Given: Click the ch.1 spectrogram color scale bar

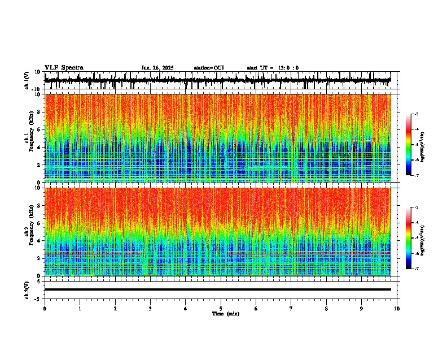Looking at the screenshot, I should point(408,145).
